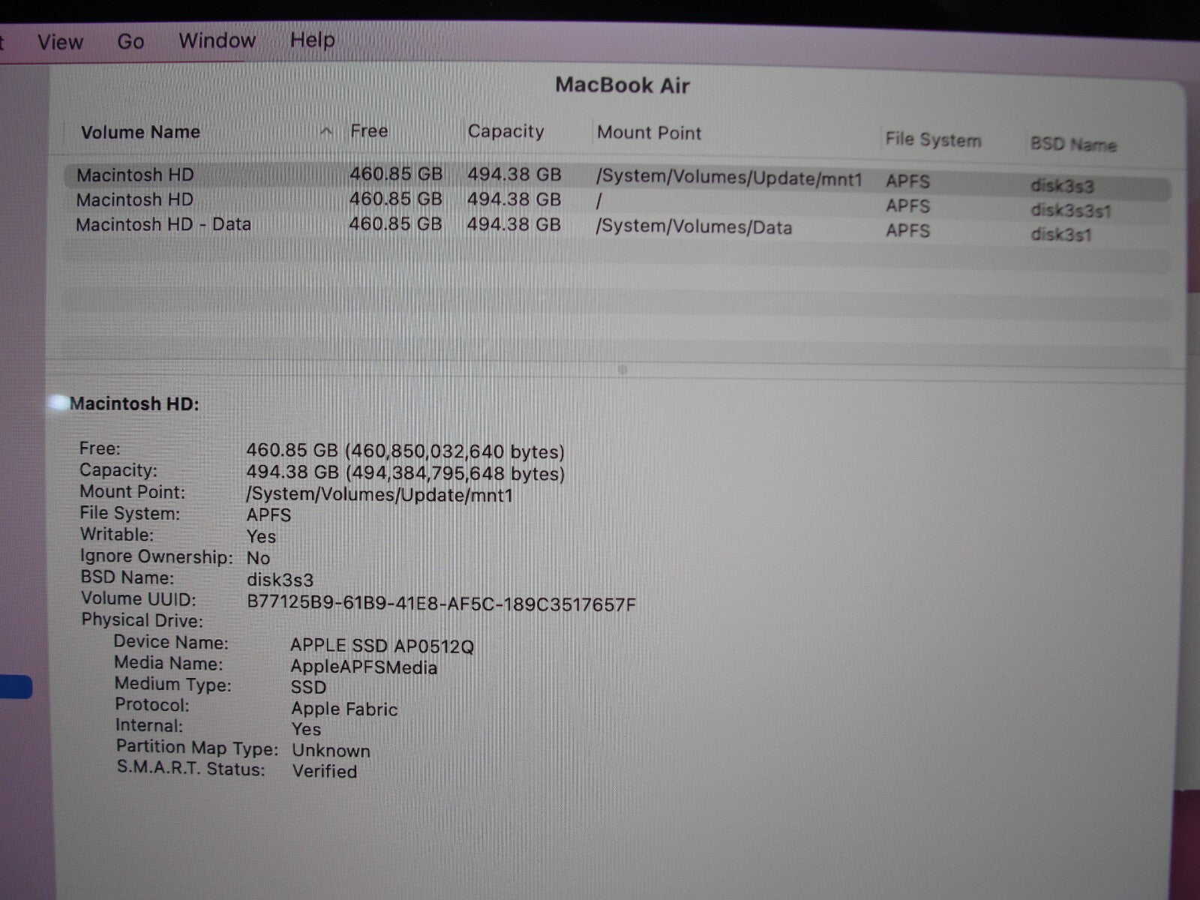Click the Volume UUID value text
Viewport: 1200px width, 900px height.
[x=441, y=604]
